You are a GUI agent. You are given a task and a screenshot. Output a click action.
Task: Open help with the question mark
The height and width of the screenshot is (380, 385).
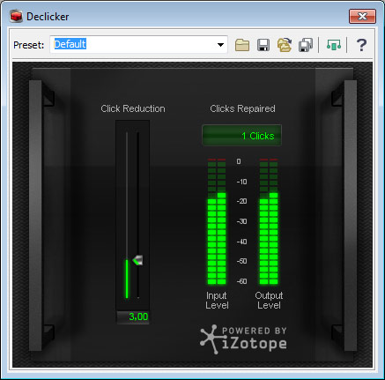point(361,45)
